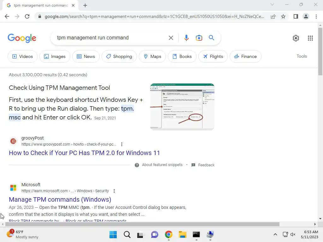View site information via the lock icon
The height and width of the screenshot is (242, 323).
[x=40, y=16]
